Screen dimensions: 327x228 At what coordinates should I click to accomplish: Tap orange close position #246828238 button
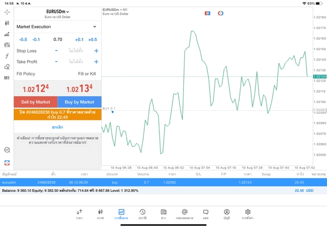pos(58,115)
